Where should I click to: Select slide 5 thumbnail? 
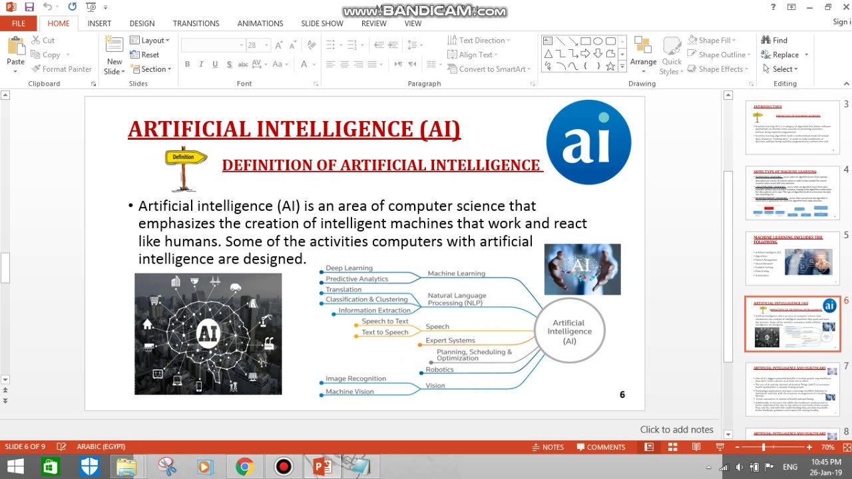(x=793, y=258)
